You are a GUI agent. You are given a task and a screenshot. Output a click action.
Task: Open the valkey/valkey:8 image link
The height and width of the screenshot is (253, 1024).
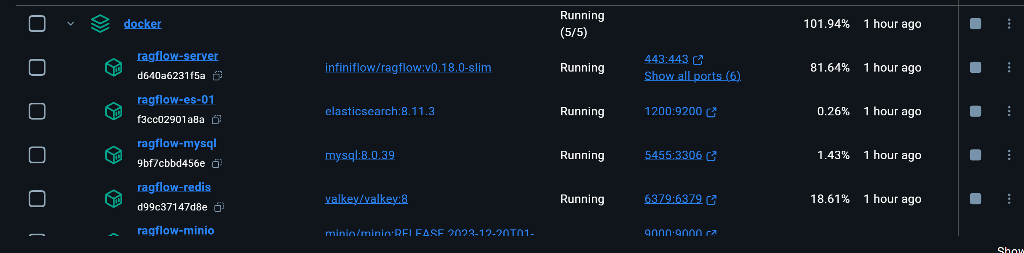[x=366, y=199]
